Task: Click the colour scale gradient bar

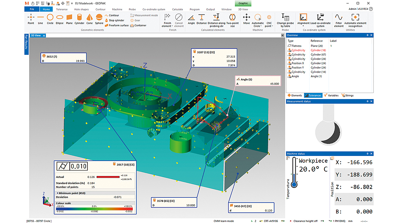Action: 94,209
